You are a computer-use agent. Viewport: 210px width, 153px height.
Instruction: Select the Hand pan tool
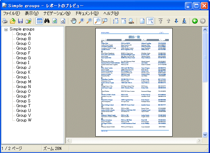(x=73, y=21)
